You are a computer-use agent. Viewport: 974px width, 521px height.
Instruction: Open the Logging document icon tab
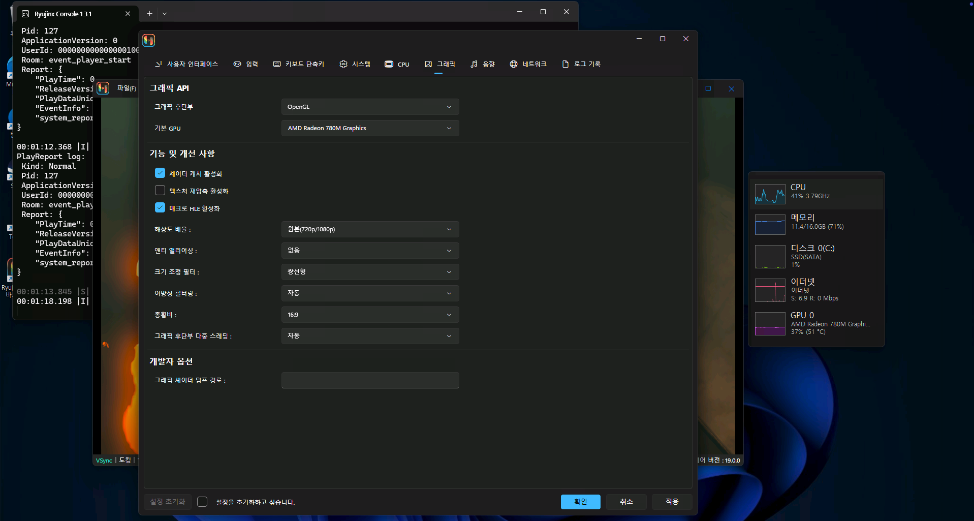(565, 64)
